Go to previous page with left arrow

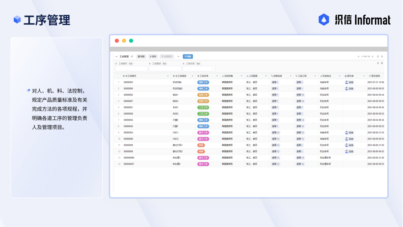[x=359, y=56]
